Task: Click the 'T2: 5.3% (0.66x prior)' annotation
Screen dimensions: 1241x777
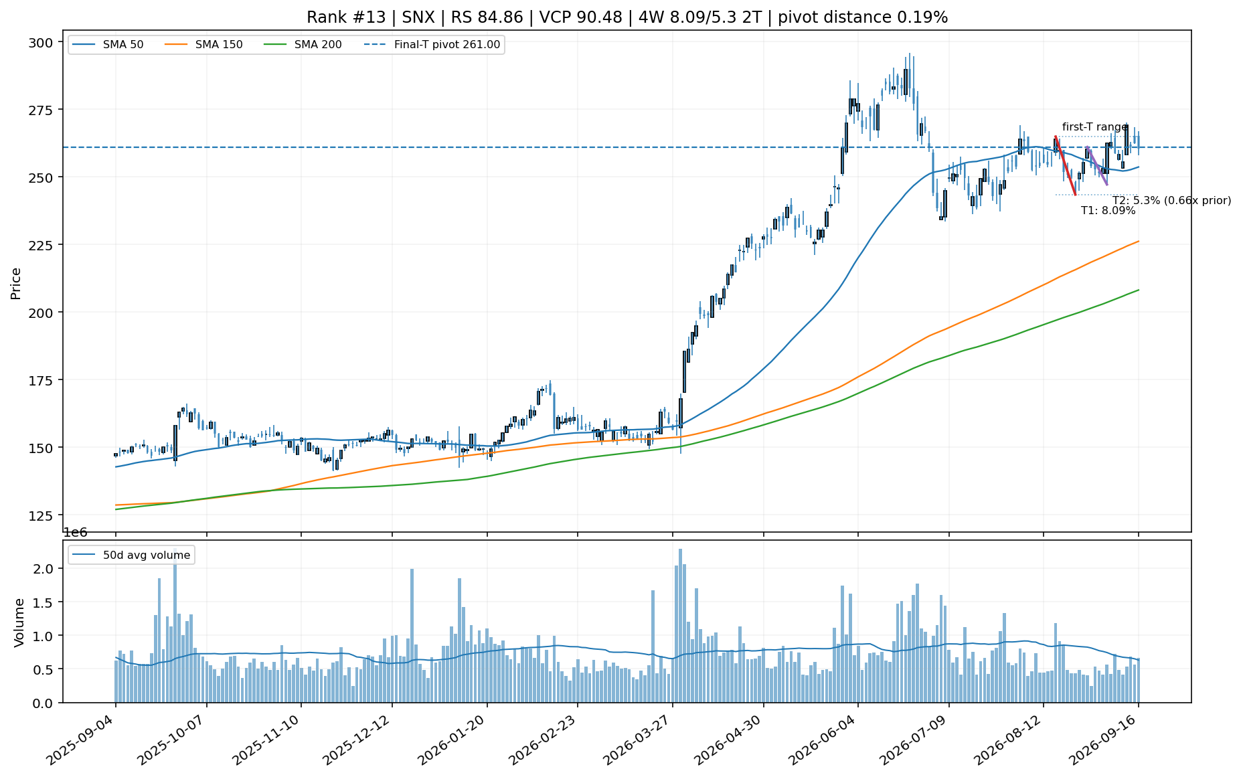Action: coord(1171,201)
